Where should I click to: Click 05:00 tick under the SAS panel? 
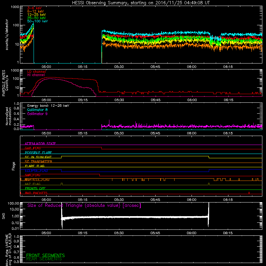pyautogui.click(x=46, y=233)
